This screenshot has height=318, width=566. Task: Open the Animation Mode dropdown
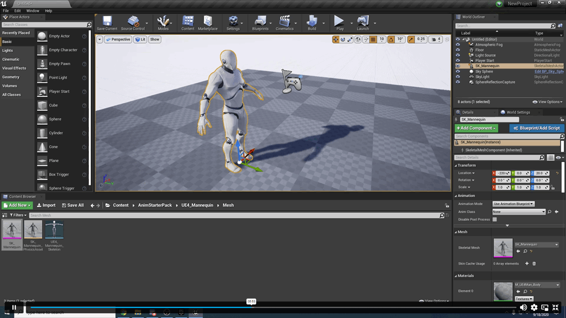[513, 204]
